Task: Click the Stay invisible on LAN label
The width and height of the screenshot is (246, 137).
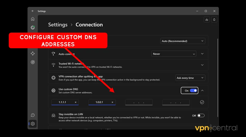Action: [x=71, y=114]
